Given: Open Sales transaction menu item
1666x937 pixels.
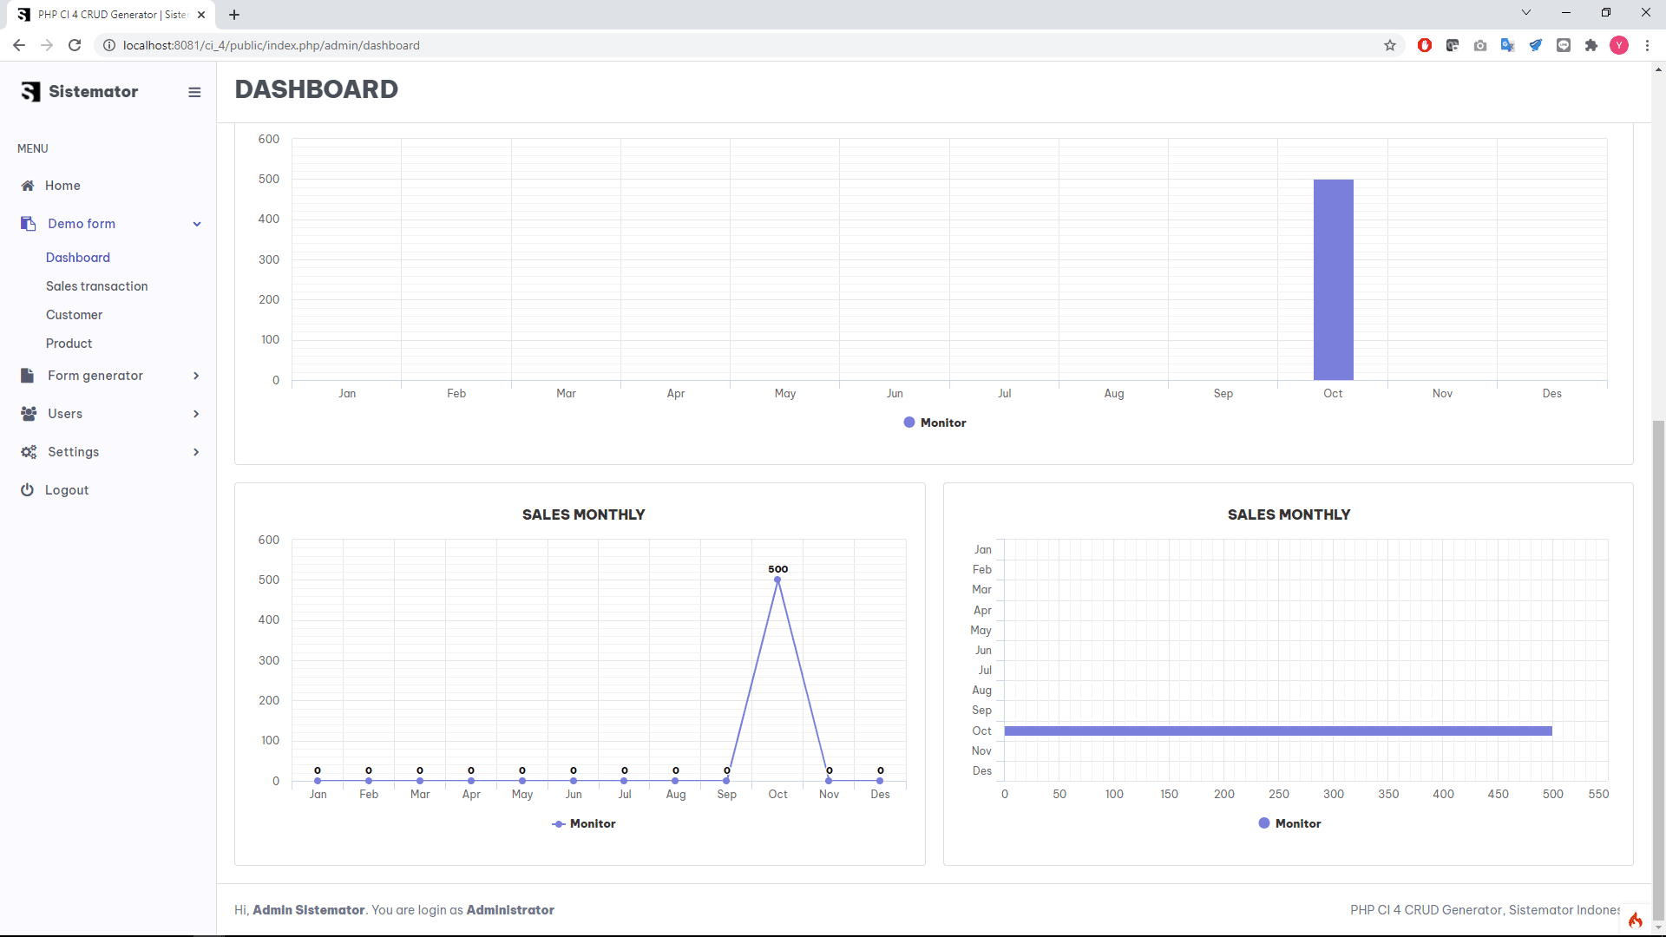Looking at the screenshot, I should pyautogui.click(x=96, y=286).
